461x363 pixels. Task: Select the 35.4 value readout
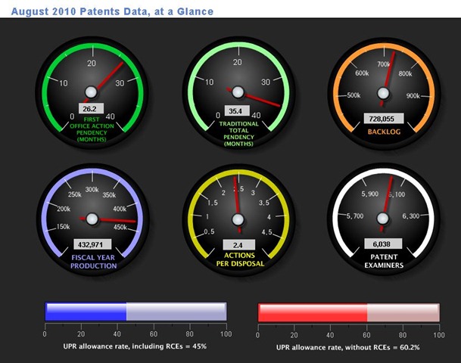pyautogui.click(x=237, y=110)
